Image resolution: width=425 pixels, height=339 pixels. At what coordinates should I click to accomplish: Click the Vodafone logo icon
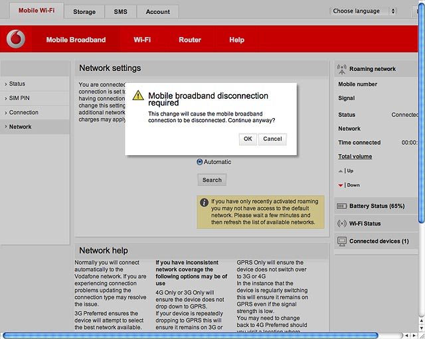16,39
